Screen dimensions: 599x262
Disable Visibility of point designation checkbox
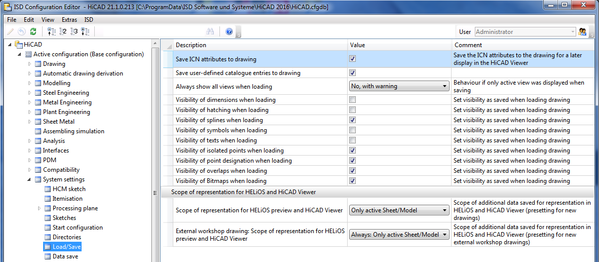pos(353,161)
